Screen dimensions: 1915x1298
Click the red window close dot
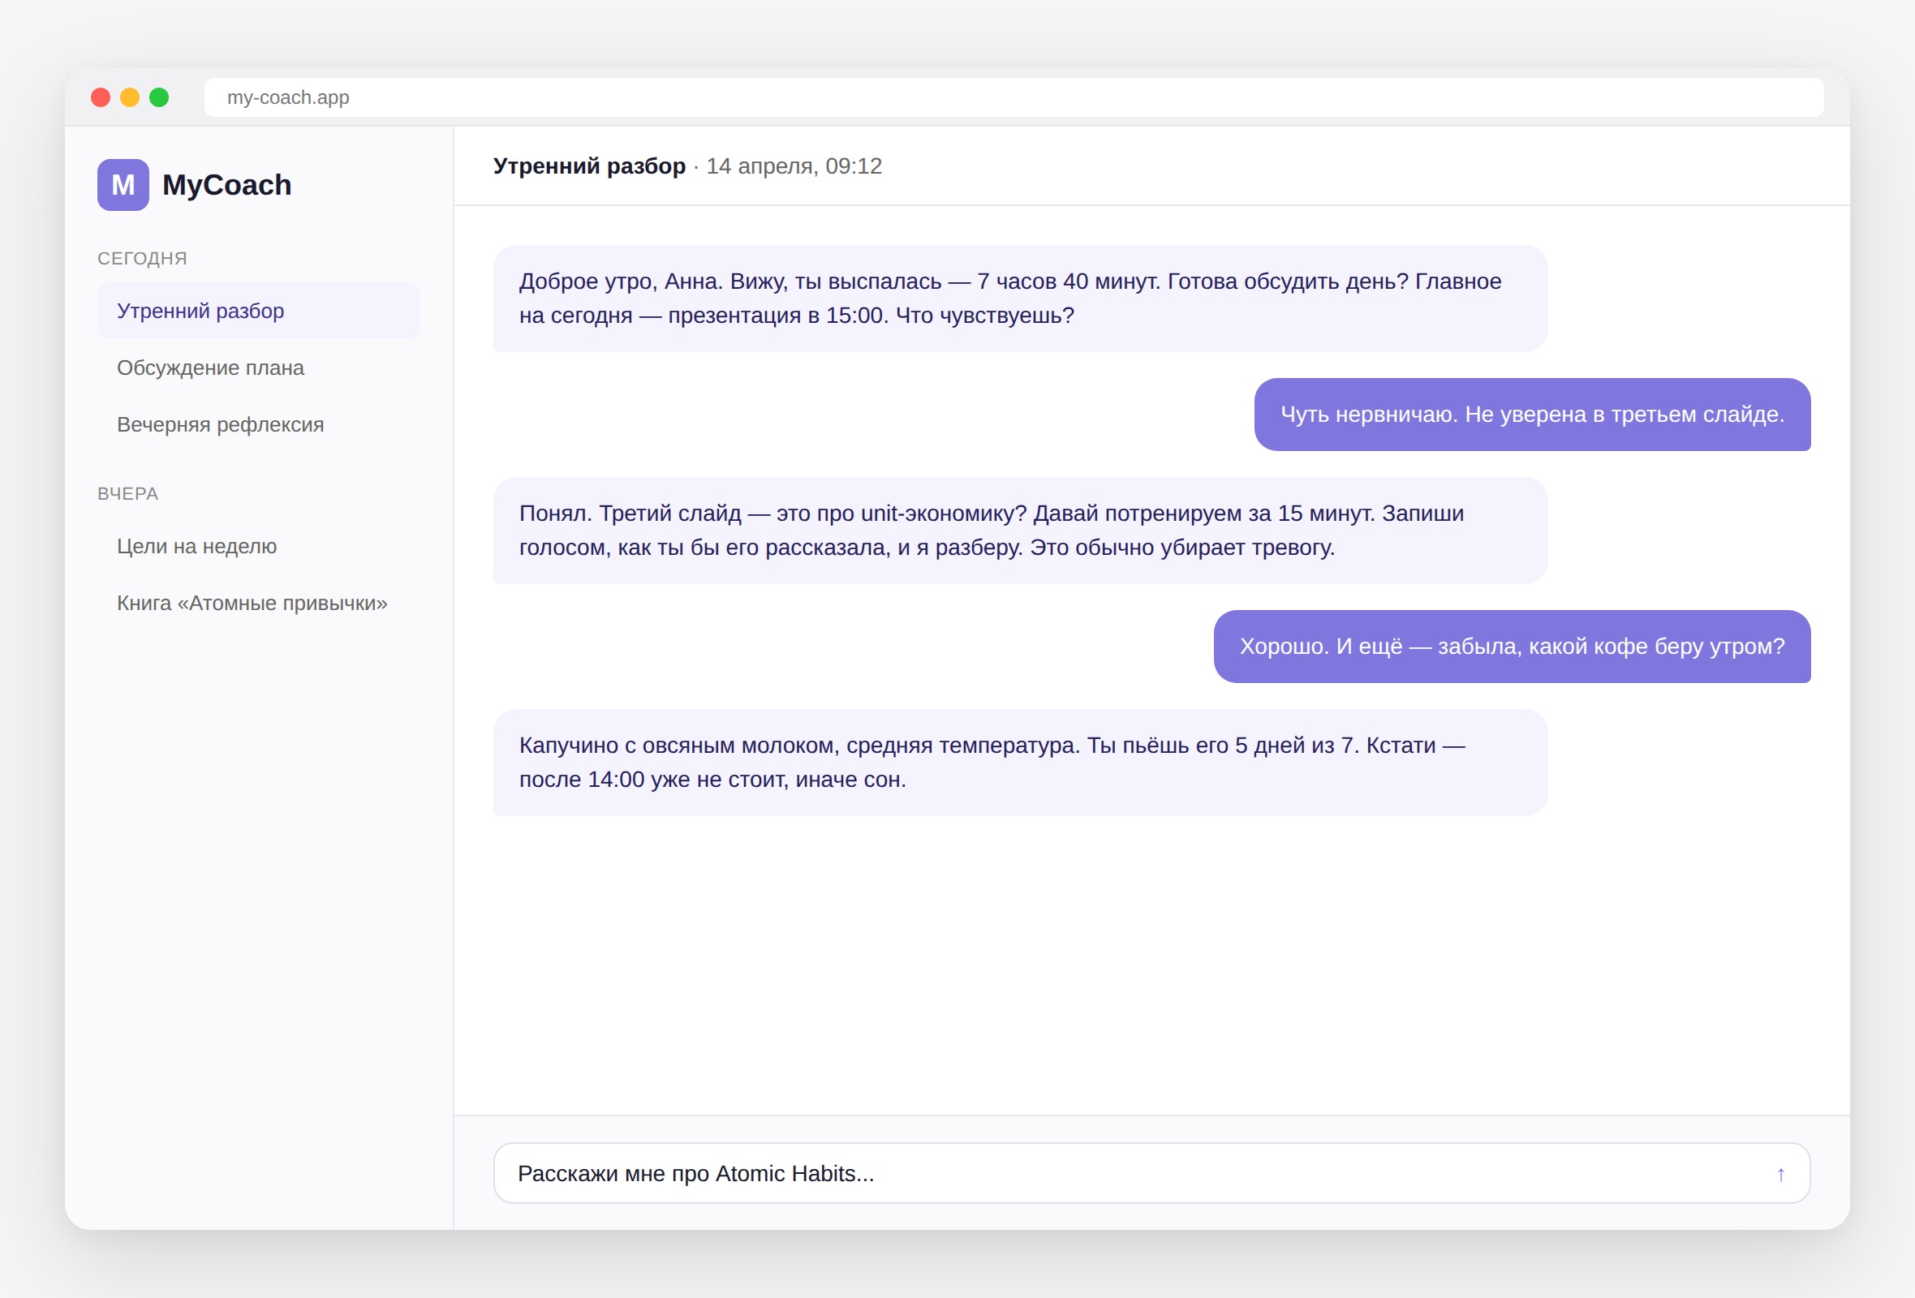pos(101,97)
